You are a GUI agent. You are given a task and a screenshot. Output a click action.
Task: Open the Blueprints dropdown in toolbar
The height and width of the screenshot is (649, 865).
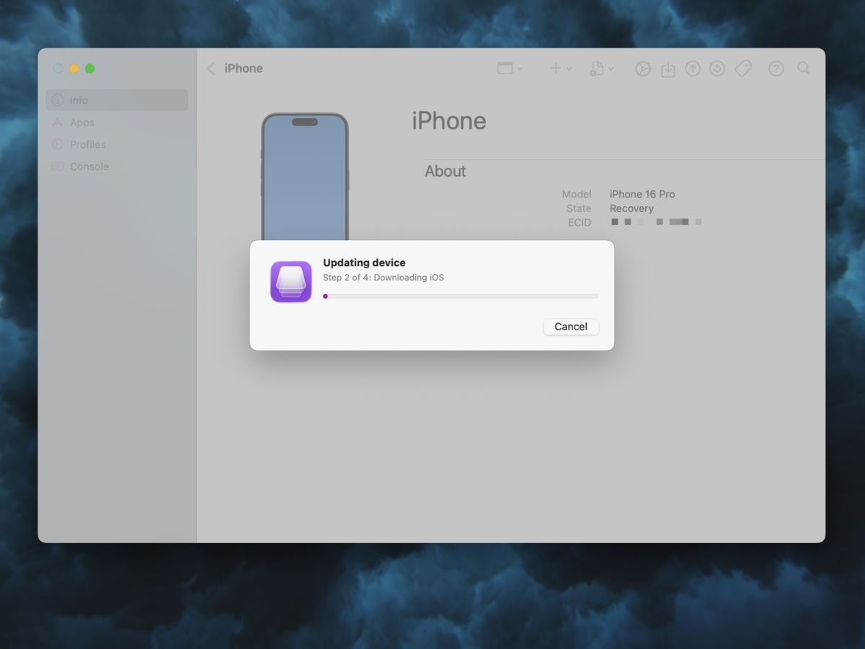[602, 69]
